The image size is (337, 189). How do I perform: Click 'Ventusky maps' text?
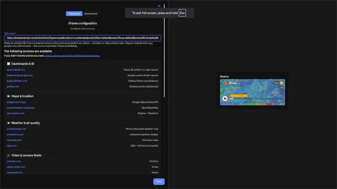coord(150,140)
